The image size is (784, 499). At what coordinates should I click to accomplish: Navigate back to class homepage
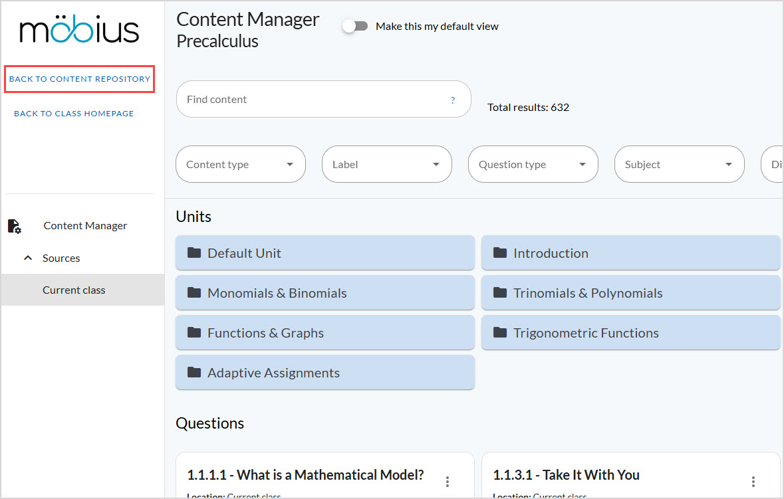[x=73, y=113]
